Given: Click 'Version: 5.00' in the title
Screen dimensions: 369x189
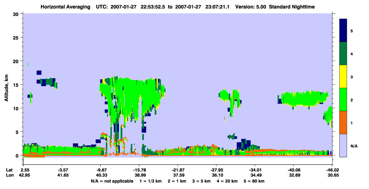Looking at the screenshot, I should pos(251,7).
